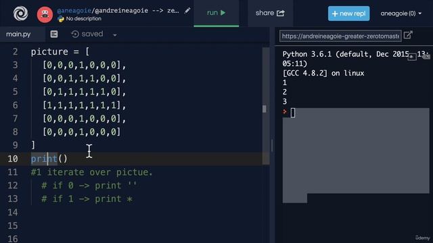This screenshot has width=433, height=243.
Task: Click line number 14 in gutter
Action: 13,213
